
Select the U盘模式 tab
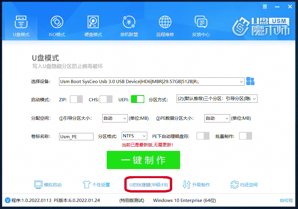(x=21, y=26)
